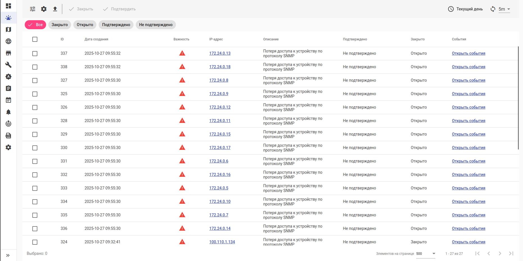Viewport: 523px width, 261px height.
Task: Open the wrench tools sidebar icon
Action: 8,65
